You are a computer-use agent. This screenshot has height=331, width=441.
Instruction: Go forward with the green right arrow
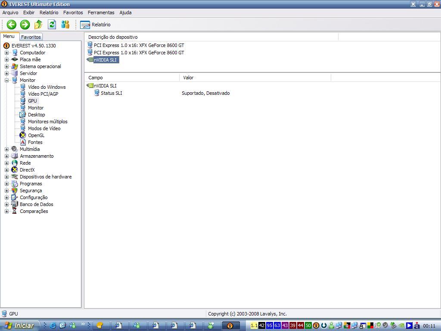[25, 25]
